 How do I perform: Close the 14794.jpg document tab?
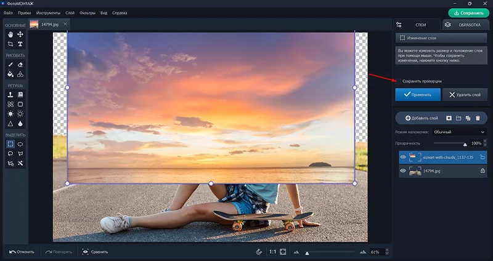(x=65, y=24)
